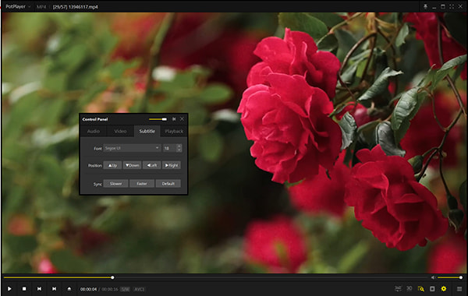Screen dimensions: 468x296
Task: Move subtitle position Up
Action: [112, 165]
